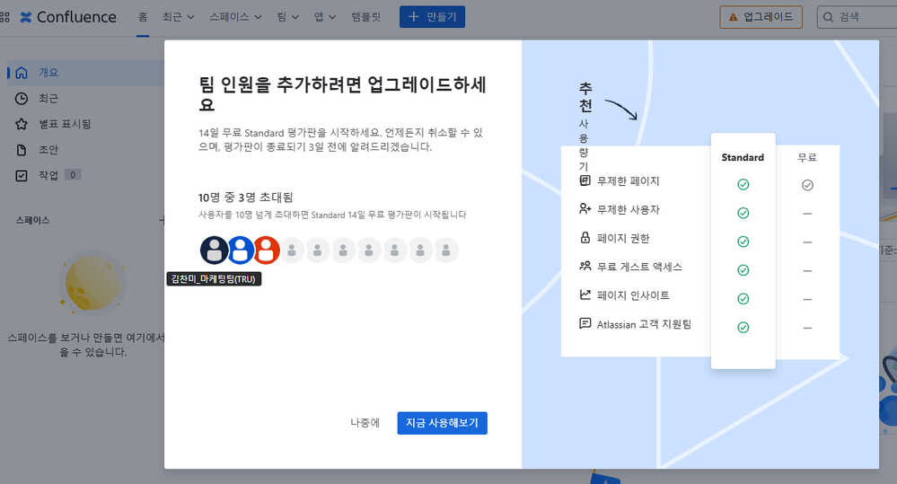Screen dimensions: 897x484
Task: Click the red-orange user avatar
Action: point(267,250)
